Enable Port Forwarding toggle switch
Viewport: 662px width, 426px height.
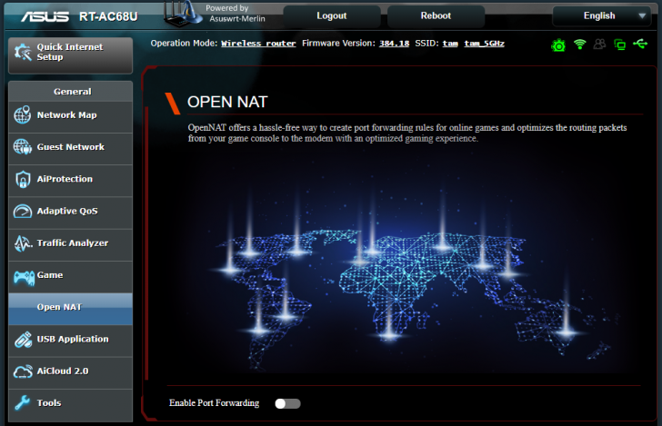coord(287,403)
